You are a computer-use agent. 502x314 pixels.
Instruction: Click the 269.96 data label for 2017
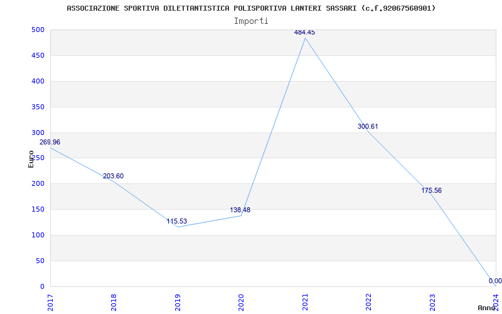[50, 143]
